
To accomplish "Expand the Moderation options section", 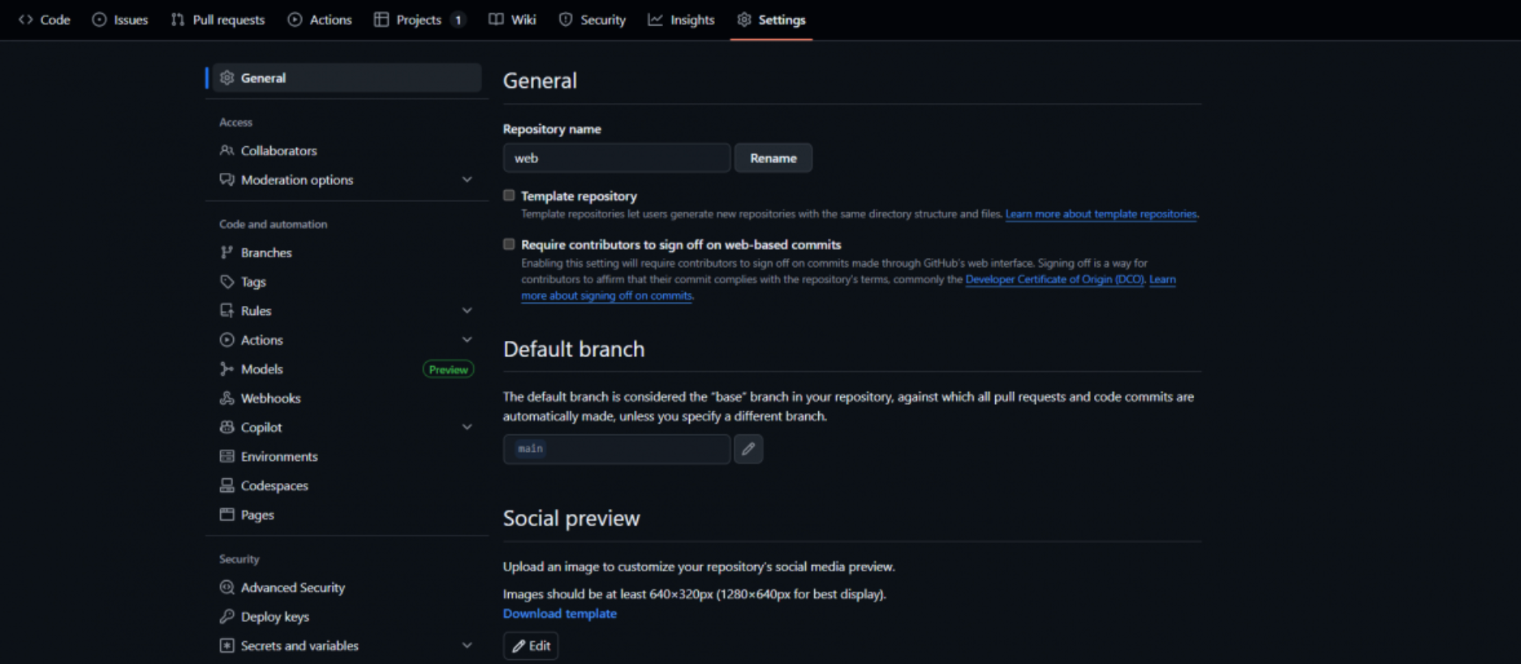I will 467,179.
